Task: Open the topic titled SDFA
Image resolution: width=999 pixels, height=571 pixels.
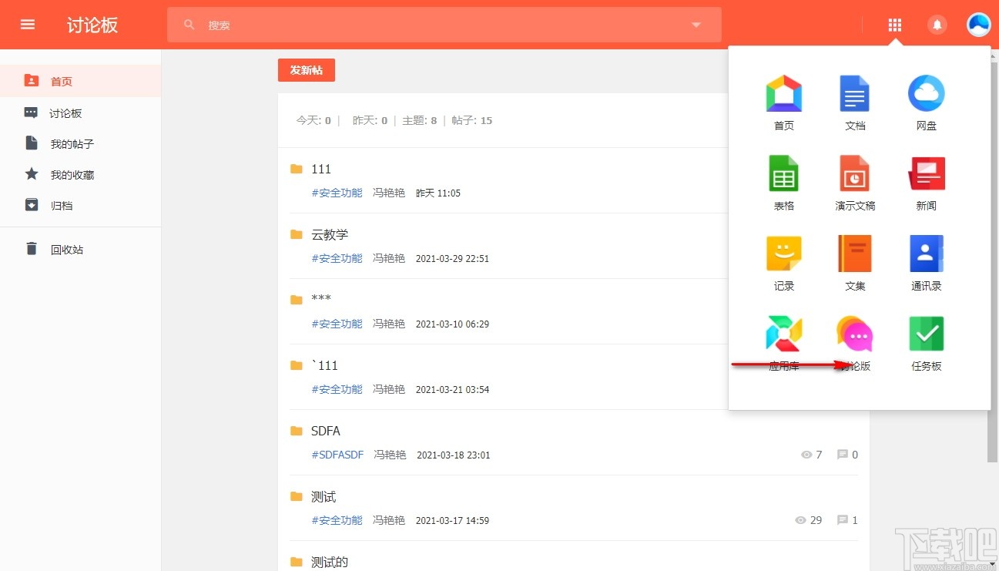Action: pyautogui.click(x=326, y=431)
